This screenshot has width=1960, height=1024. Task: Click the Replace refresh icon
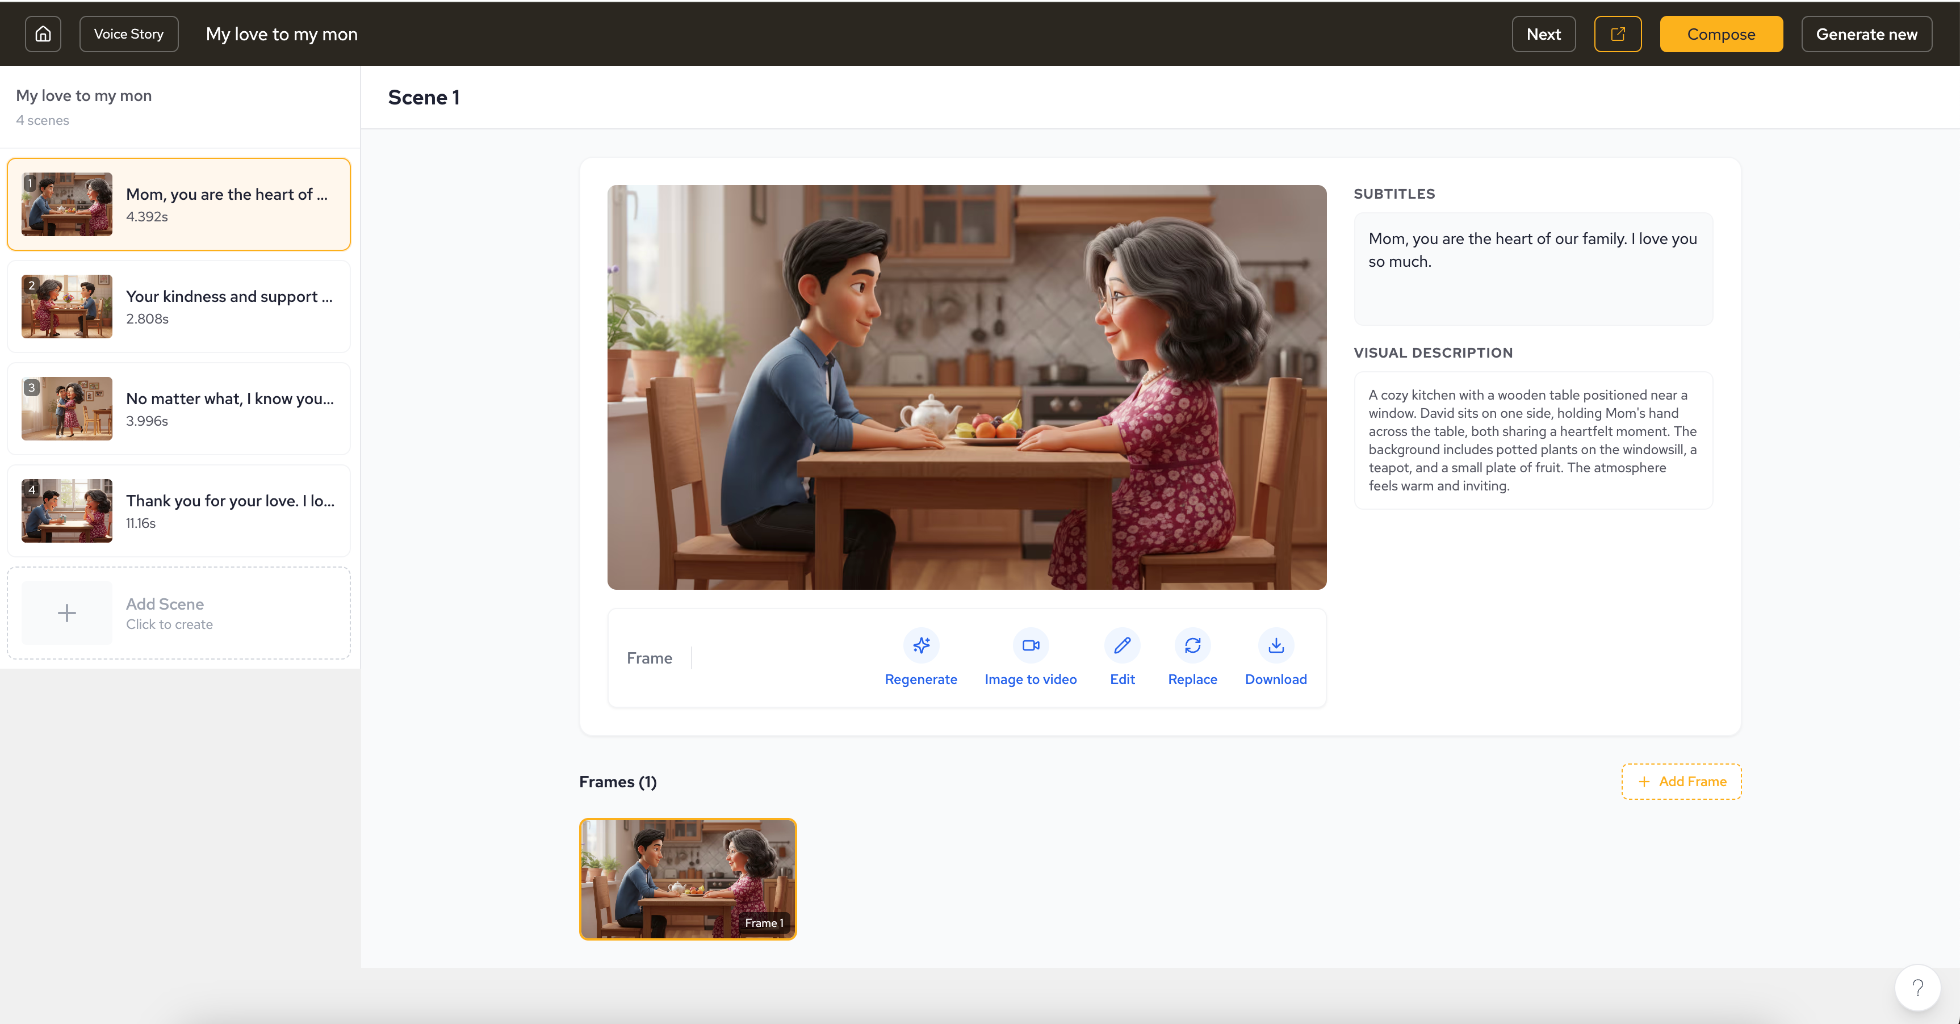pos(1192,645)
